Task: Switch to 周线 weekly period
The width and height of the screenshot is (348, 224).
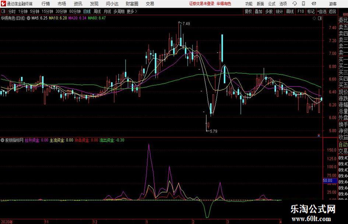Action: (97, 11)
